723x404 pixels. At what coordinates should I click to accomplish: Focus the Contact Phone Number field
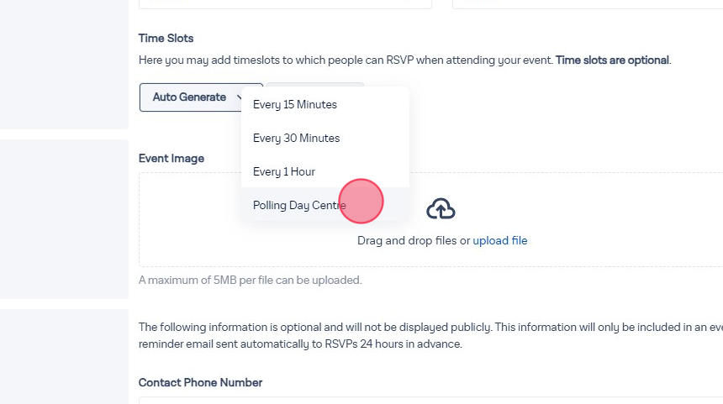pyautogui.click(x=420, y=400)
